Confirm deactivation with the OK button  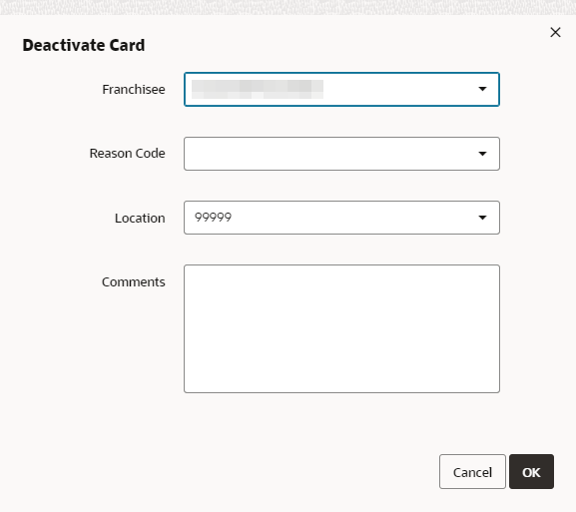pyautogui.click(x=531, y=472)
